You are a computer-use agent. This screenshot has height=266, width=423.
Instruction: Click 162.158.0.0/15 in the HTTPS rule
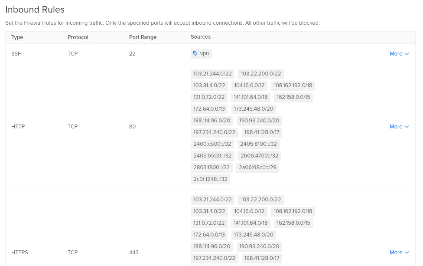[x=293, y=223]
